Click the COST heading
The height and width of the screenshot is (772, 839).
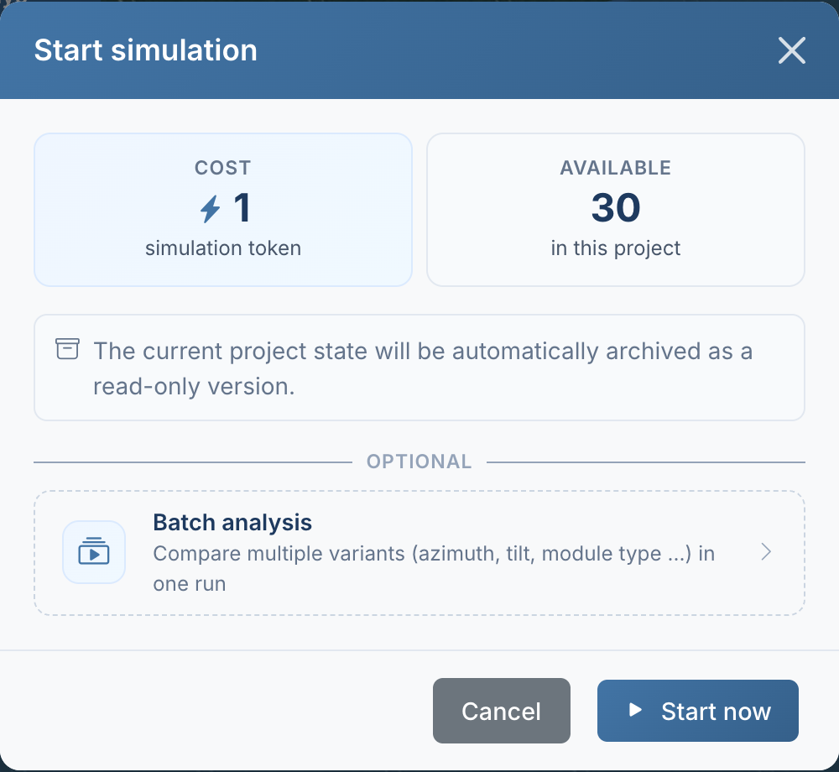222,168
